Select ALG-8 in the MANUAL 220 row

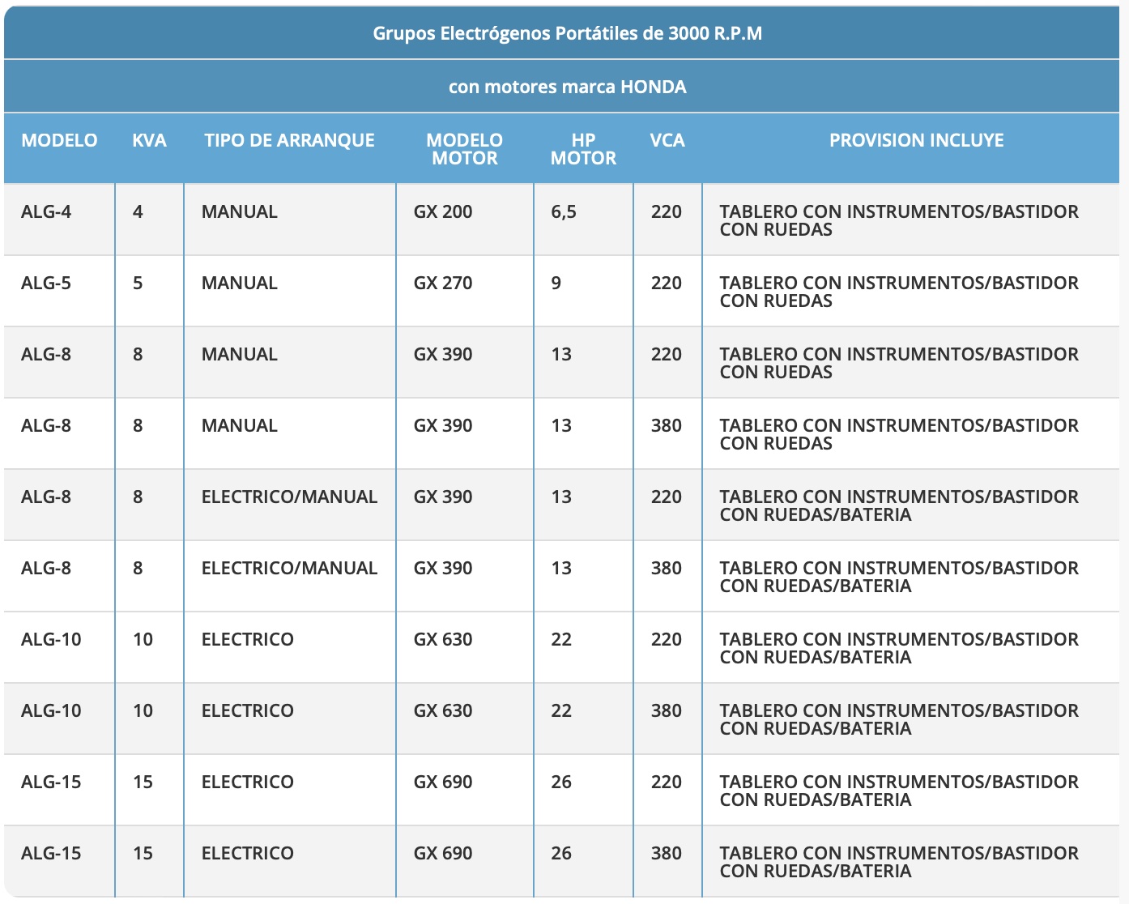(x=46, y=354)
